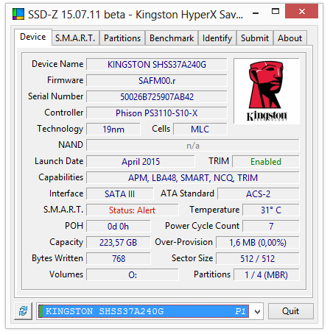Screen dimensions: 330x334
Task: Click the refresh drives icon button
Action: pyautogui.click(x=24, y=311)
